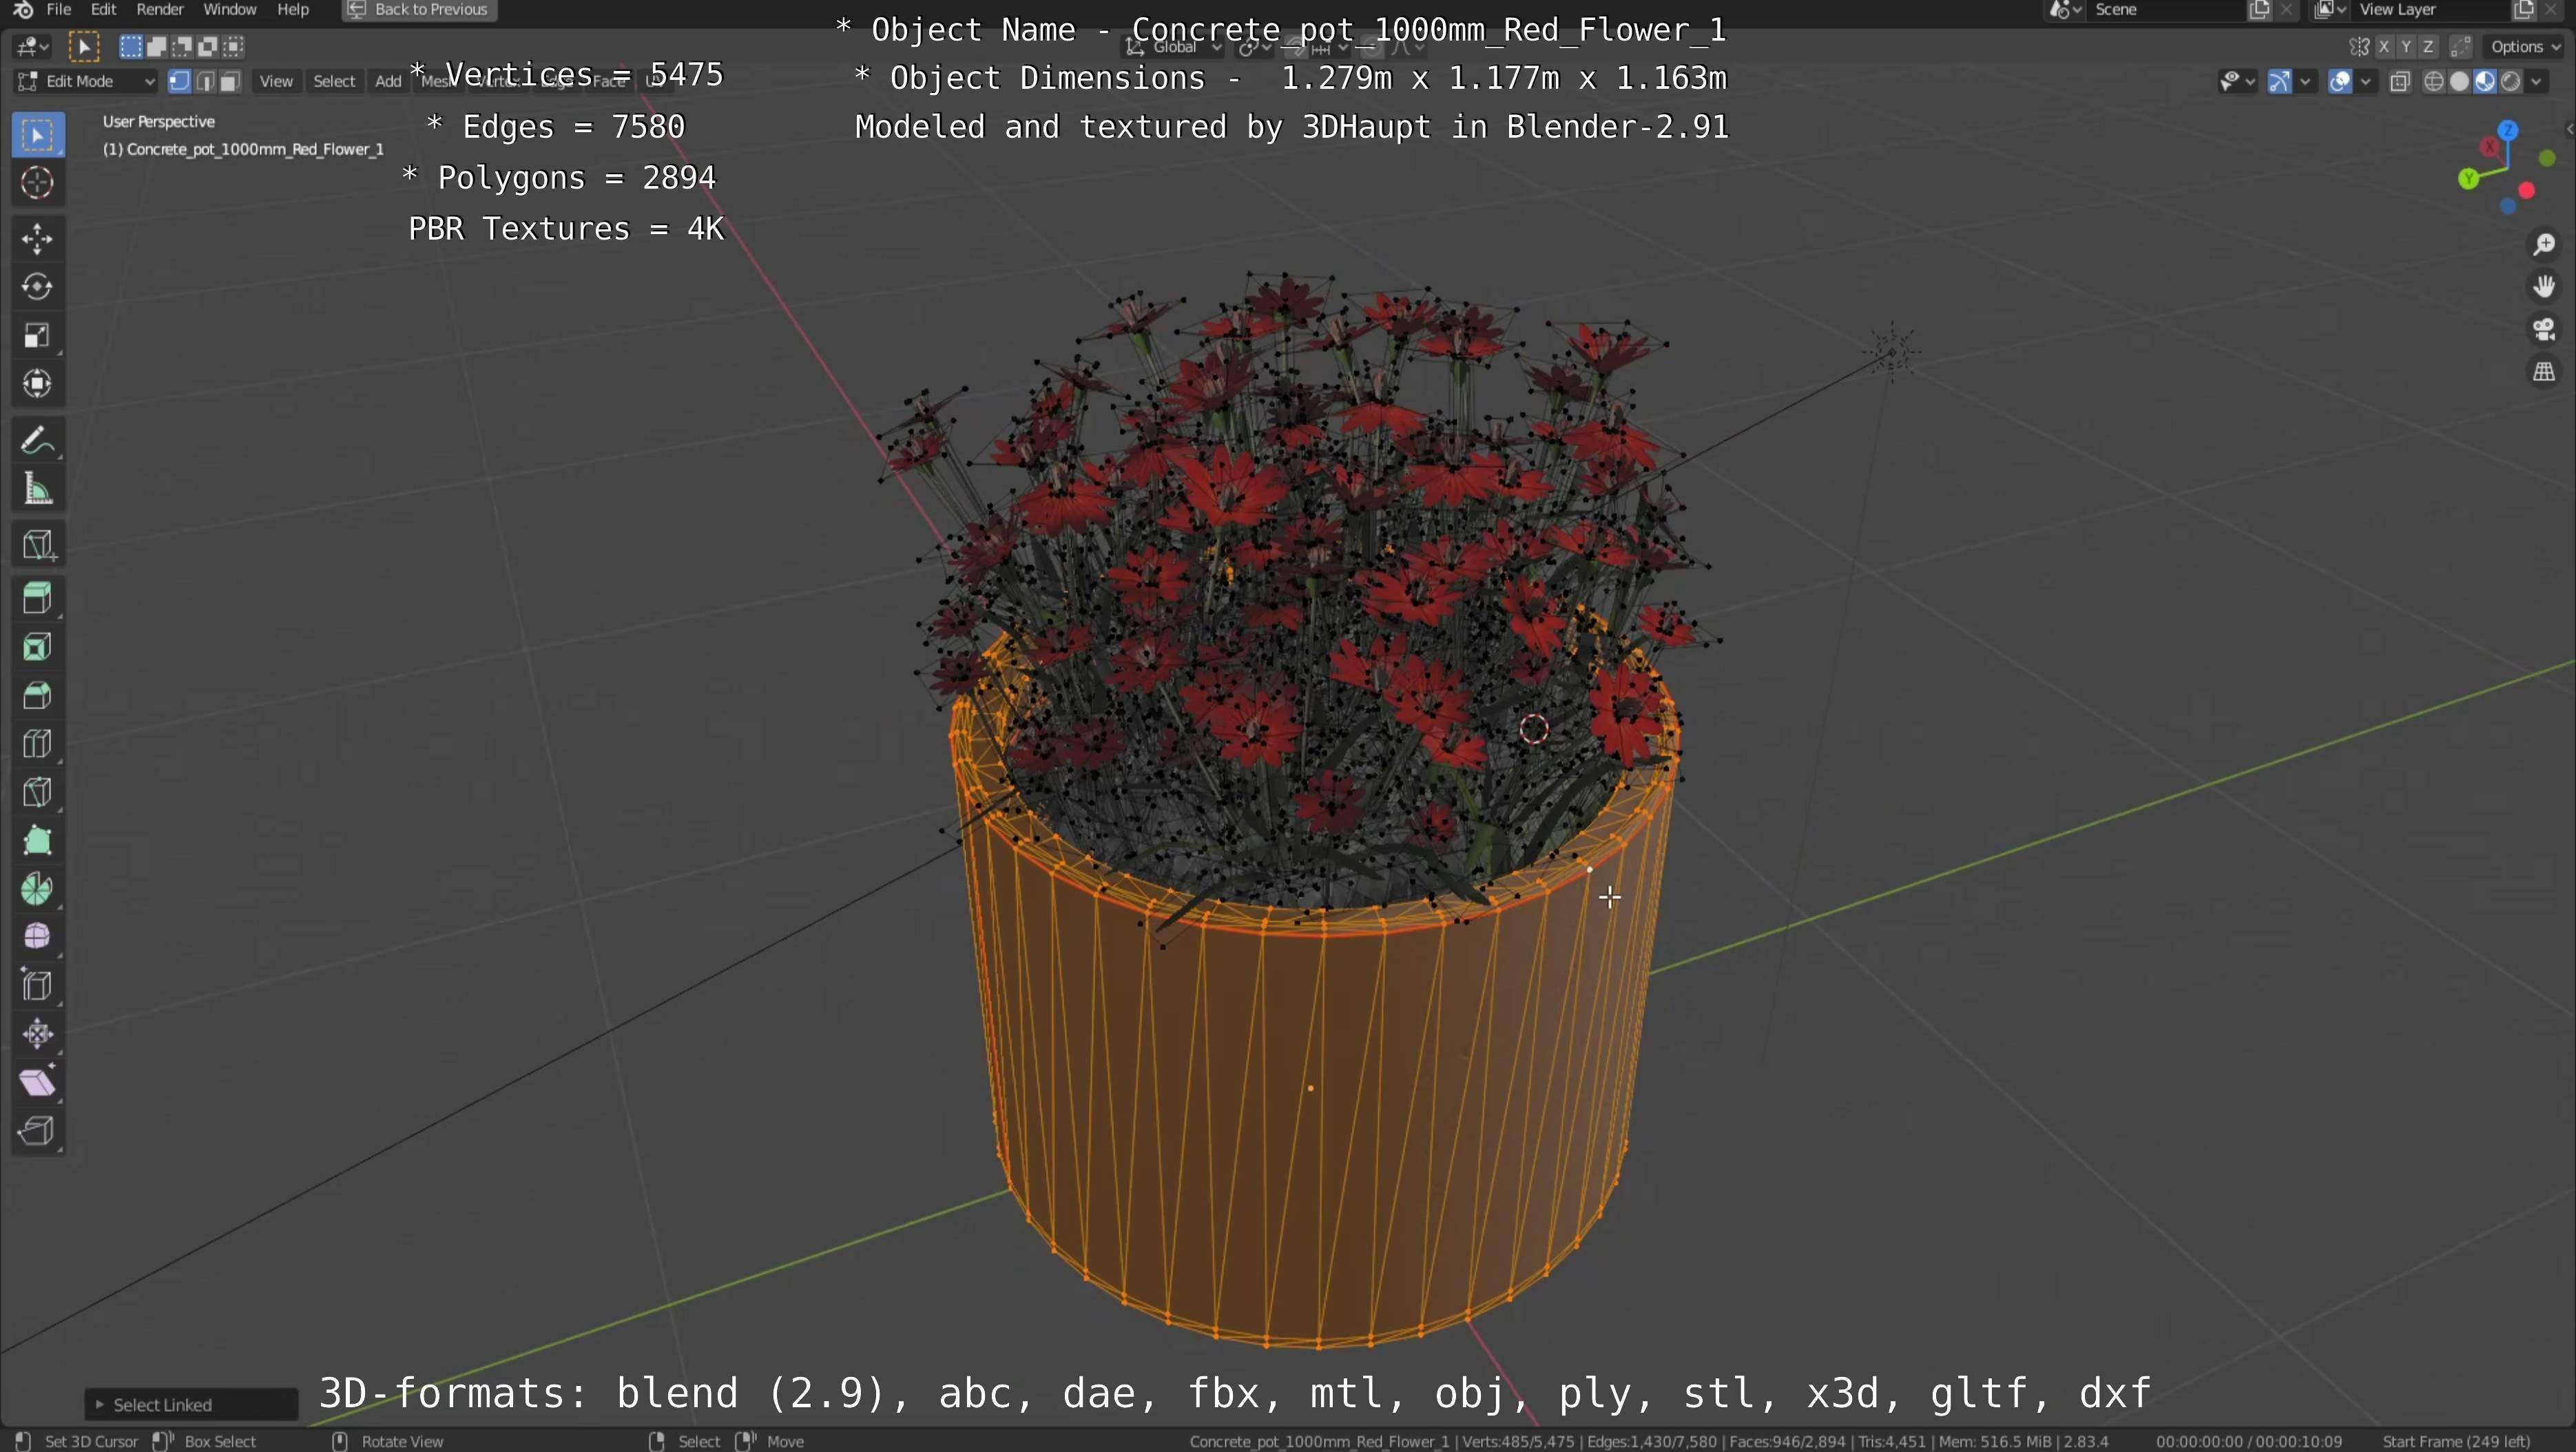Choose the Rotate tool
2576x1452 pixels.
(38, 287)
